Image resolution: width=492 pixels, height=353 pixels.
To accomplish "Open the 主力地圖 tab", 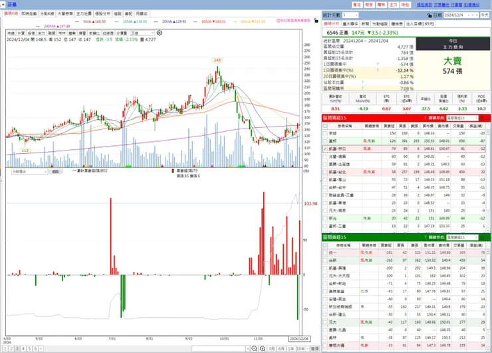I will (84, 14).
